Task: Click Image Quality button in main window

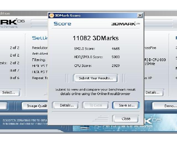Action: (35, 106)
